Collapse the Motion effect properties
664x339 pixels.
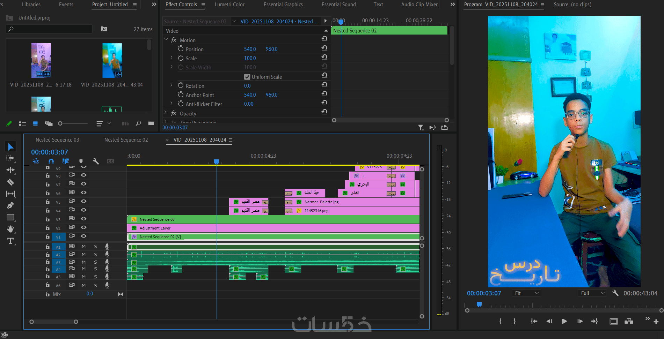[x=166, y=40]
